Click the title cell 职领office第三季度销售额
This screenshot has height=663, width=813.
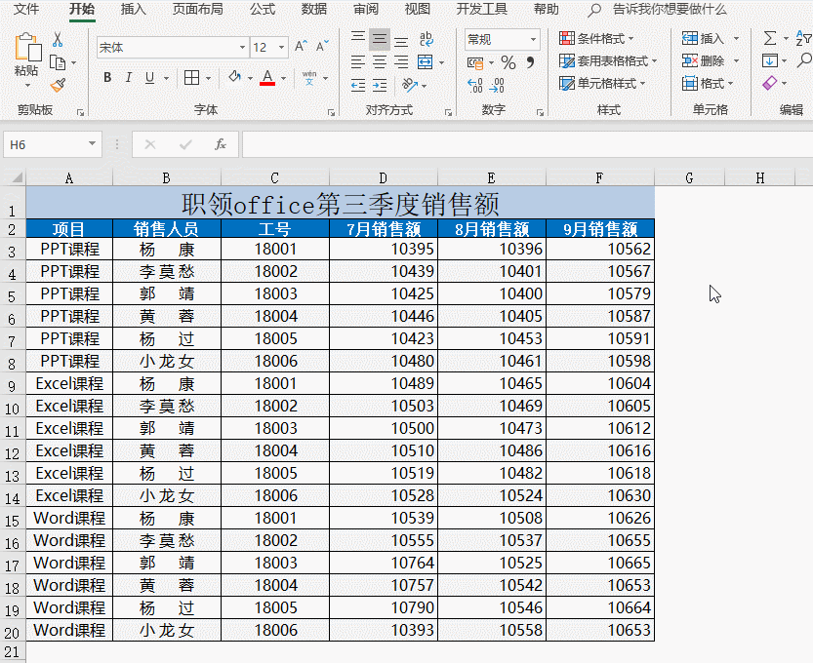pos(340,203)
